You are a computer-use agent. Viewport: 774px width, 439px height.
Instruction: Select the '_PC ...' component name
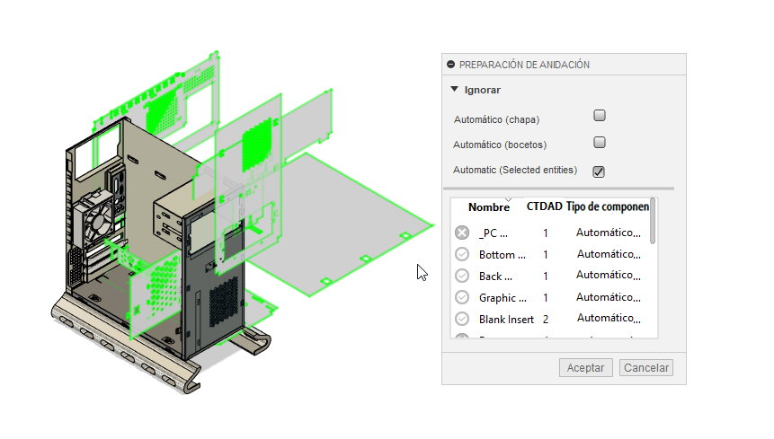tap(494, 233)
